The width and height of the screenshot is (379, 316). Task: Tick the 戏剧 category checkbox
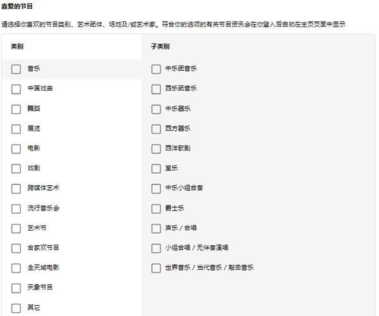click(16, 169)
